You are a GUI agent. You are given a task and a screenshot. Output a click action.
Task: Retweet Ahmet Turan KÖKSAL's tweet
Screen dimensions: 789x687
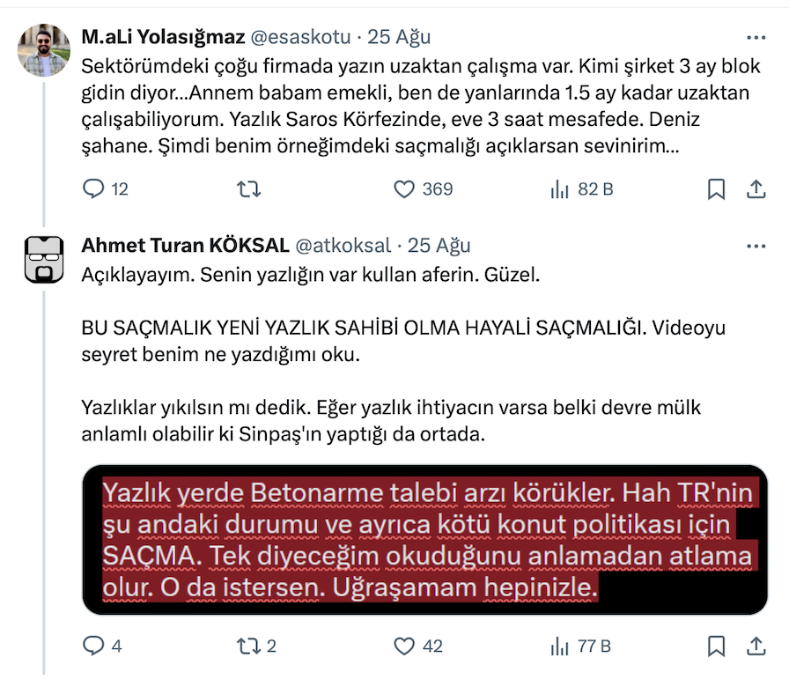click(249, 646)
